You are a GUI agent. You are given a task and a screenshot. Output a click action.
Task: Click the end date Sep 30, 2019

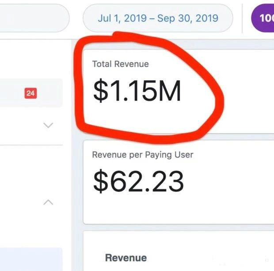coord(194,18)
